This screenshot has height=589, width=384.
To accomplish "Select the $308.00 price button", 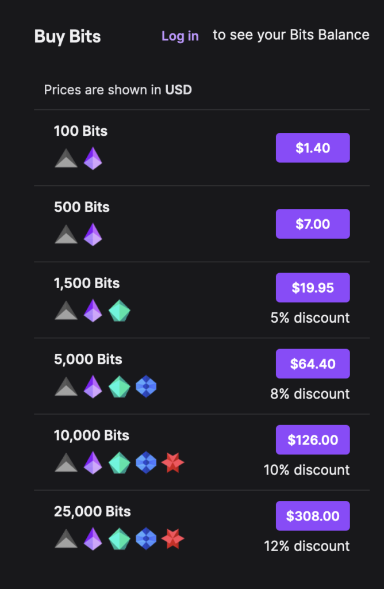I will 313,516.
